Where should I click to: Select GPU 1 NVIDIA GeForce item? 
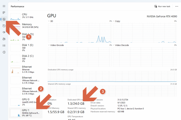[x=26, y=113]
